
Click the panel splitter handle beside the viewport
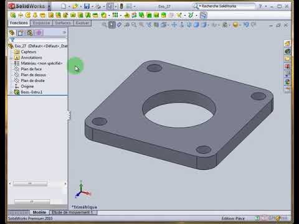click(69, 116)
